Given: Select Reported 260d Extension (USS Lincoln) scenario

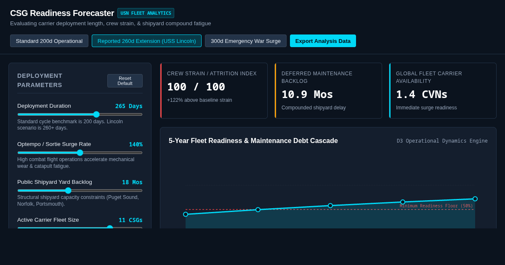Looking at the screenshot, I should (x=146, y=41).
